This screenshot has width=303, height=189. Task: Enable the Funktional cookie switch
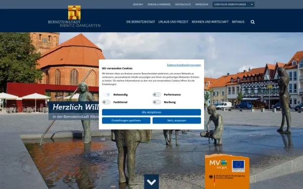[x=106, y=102]
